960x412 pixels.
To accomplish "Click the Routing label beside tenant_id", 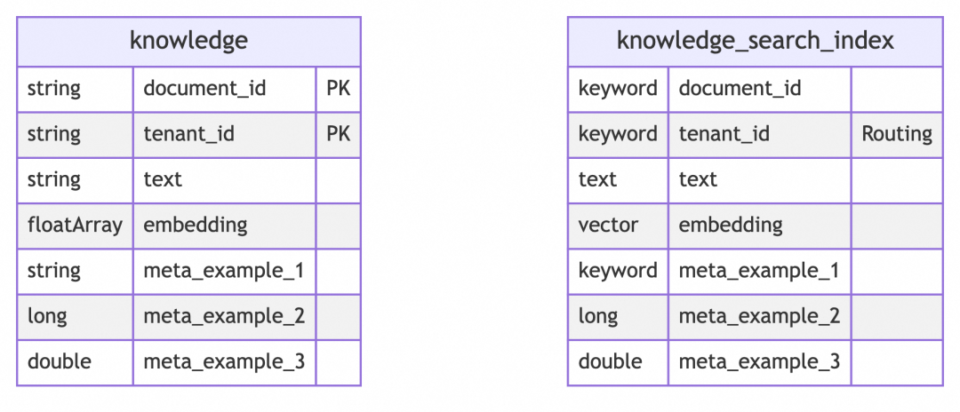I will click(896, 134).
